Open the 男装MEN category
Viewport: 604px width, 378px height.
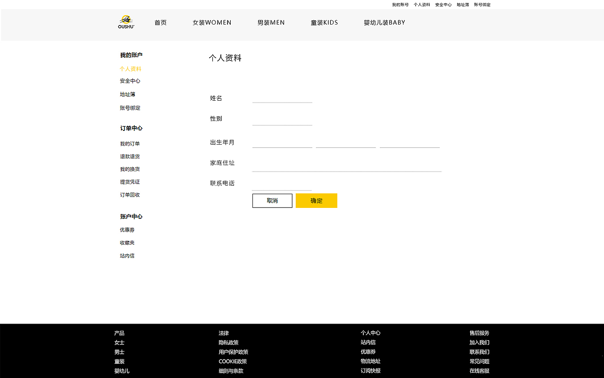point(271,22)
